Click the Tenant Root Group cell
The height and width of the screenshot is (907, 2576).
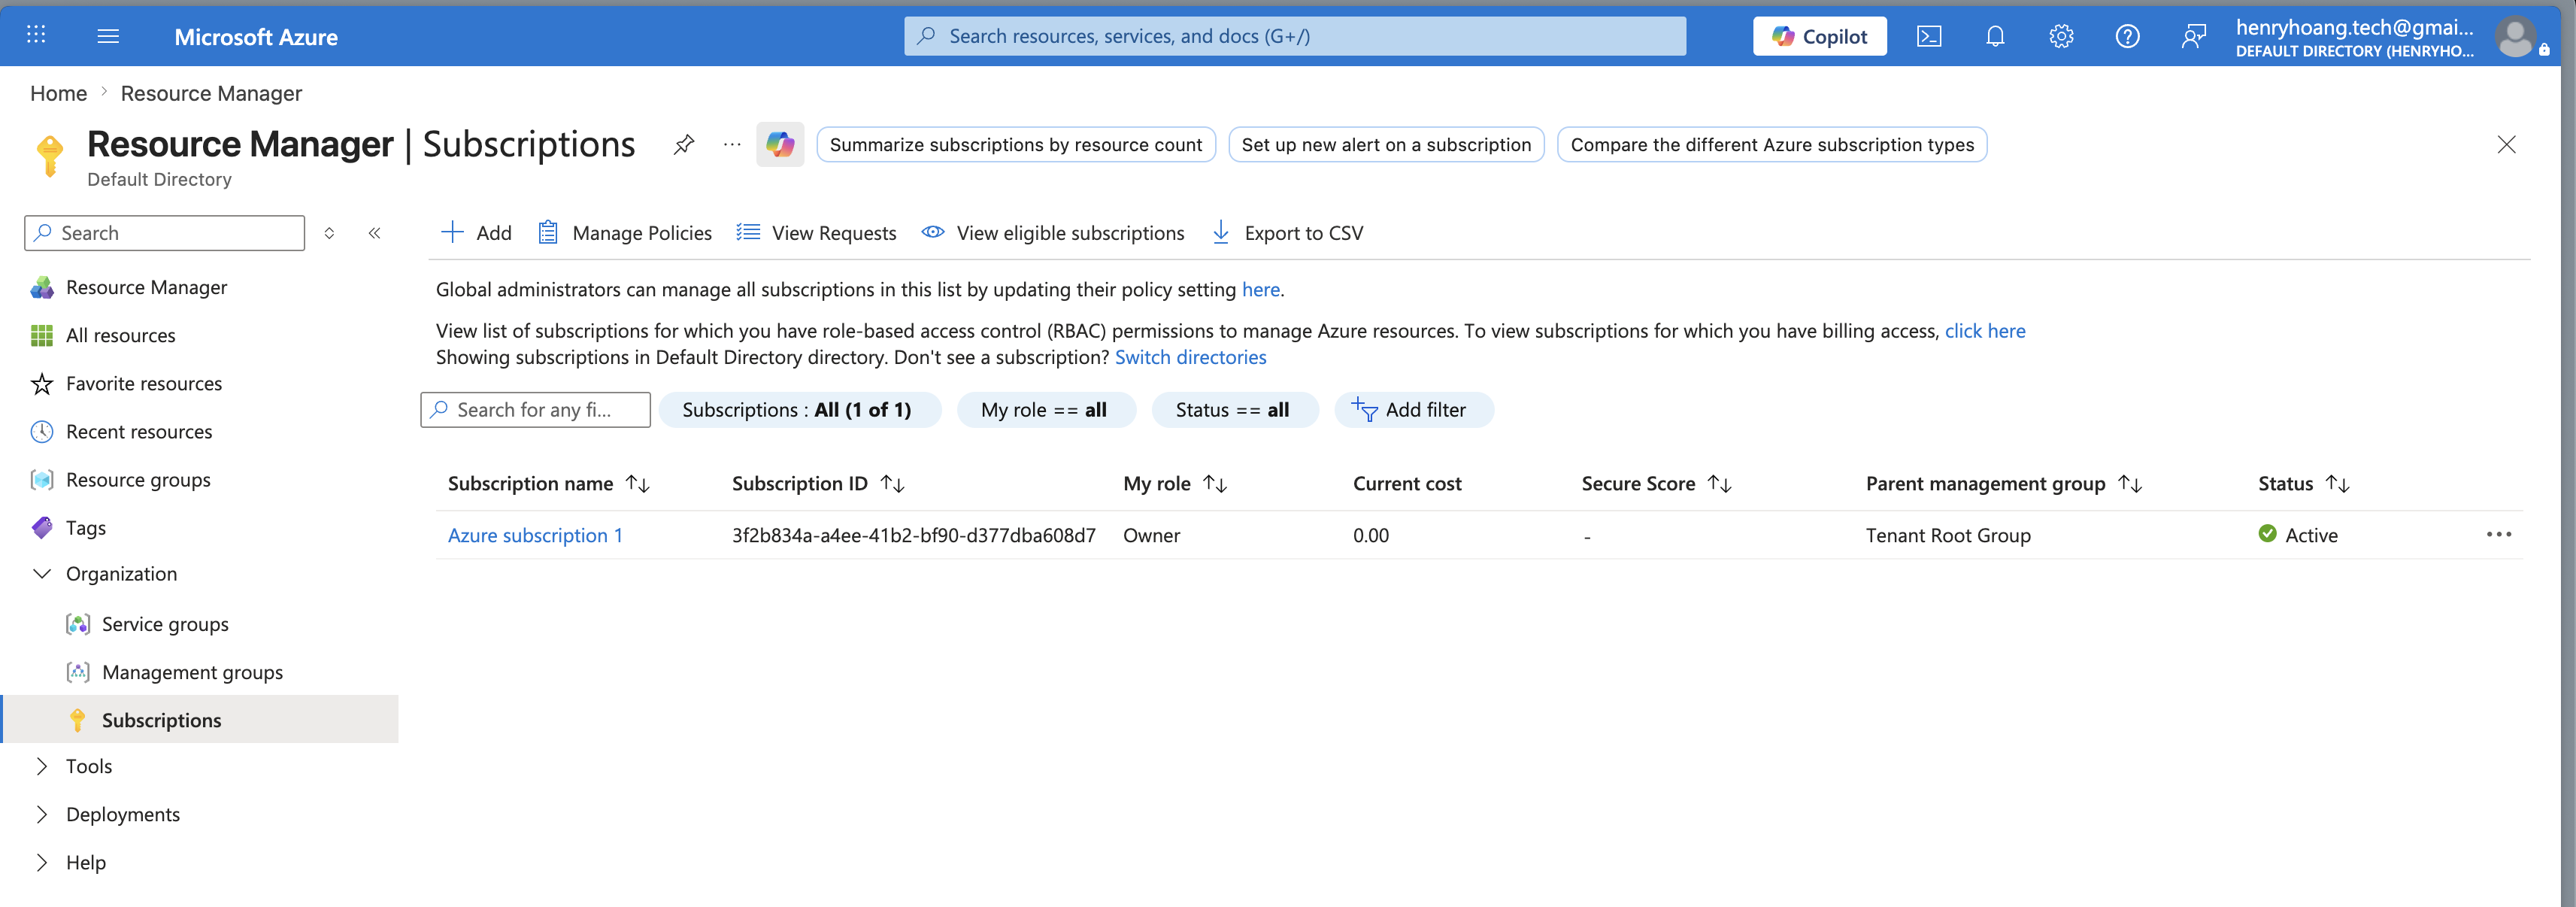(1948, 535)
